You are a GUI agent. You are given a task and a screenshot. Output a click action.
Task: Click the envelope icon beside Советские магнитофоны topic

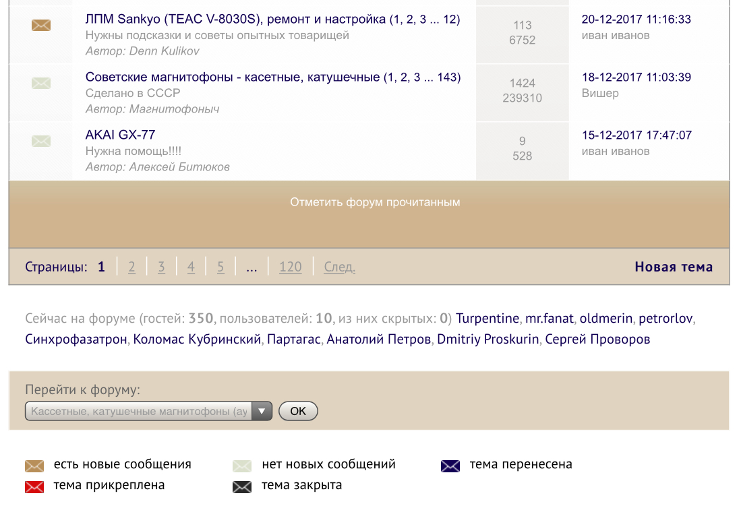(41, 84)
